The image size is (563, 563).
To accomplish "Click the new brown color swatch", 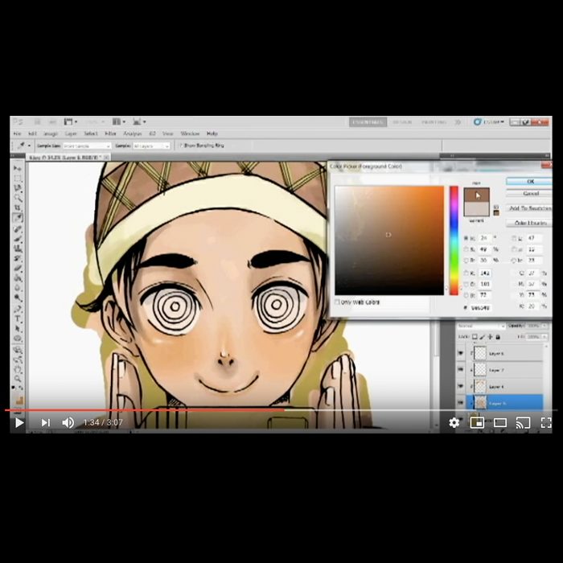I will (476, 195).
